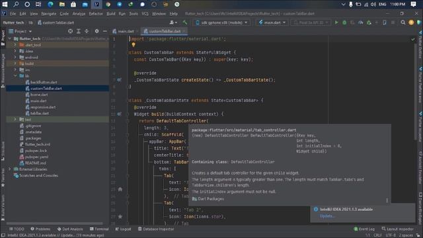The image size is (423, 238).
Task: Open Project panel gear settings
Action: [96, 31]
